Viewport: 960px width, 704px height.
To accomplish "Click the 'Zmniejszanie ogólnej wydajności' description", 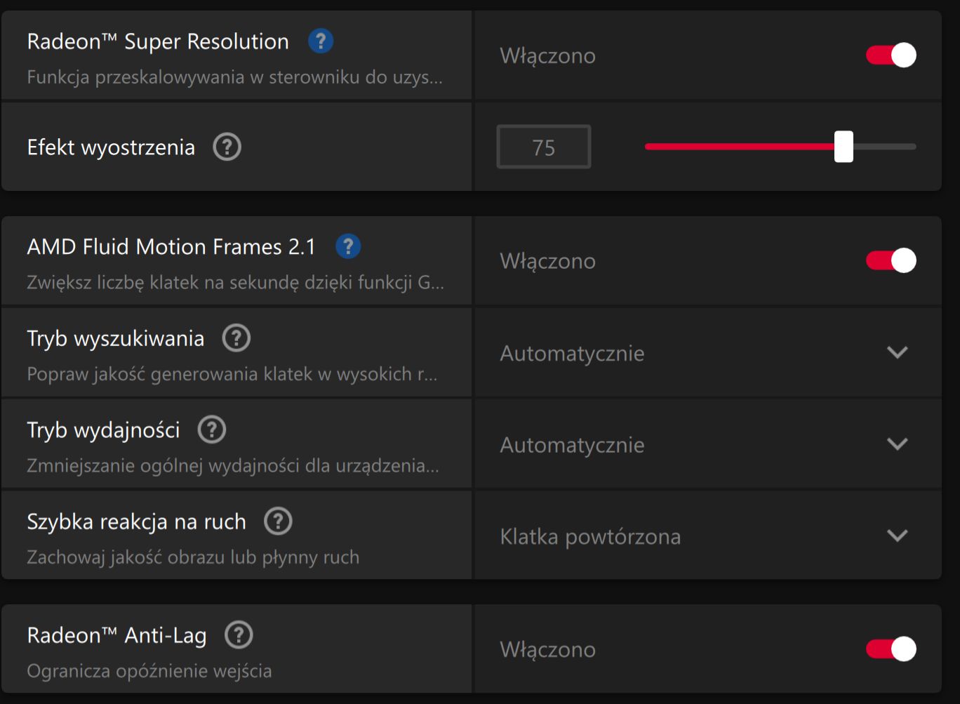I will [x=233, y=466].
